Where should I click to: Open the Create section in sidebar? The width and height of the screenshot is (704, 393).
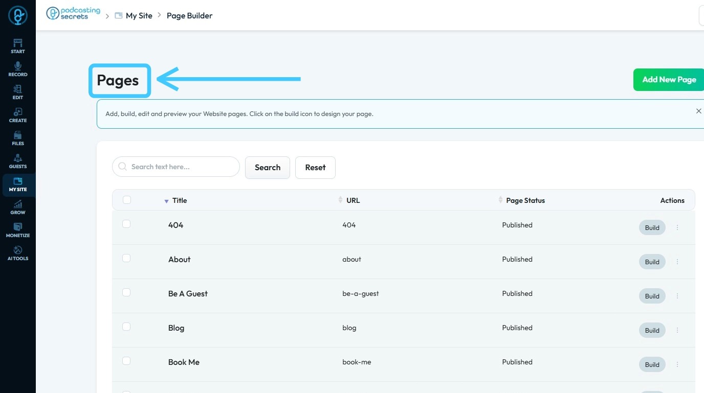(x=18, y=114)
